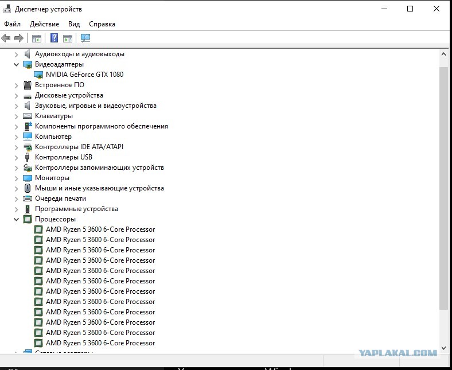Select the Контроллеры запоминающих устройств label

pos(99,168)
